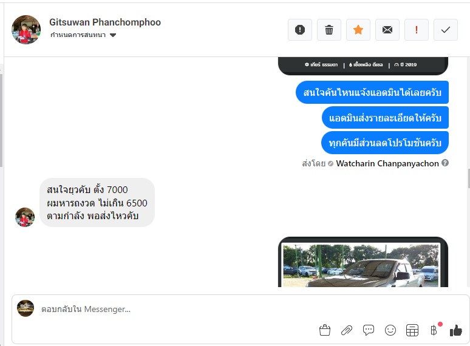470x346 pixels.
Task: Open Gitsuwan Phanchomphoo profile name
Action: pos(105,22)
